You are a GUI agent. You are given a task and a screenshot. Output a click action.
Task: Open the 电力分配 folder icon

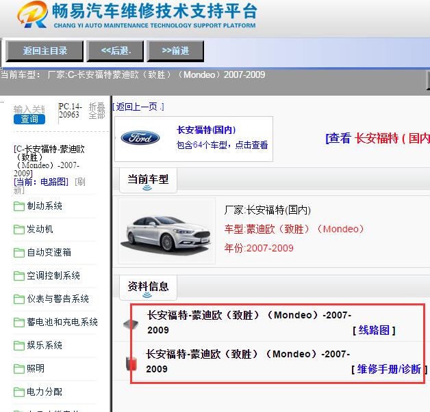pos(19,392)
